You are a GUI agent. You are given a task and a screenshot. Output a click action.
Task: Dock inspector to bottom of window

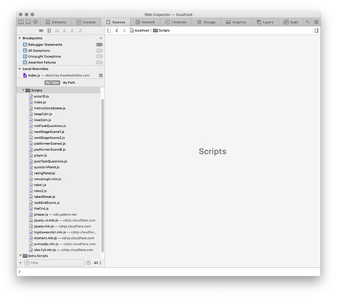[x=28, y=22]
